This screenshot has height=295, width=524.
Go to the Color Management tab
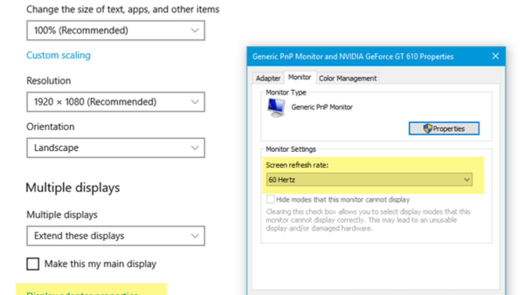(348, 78)
